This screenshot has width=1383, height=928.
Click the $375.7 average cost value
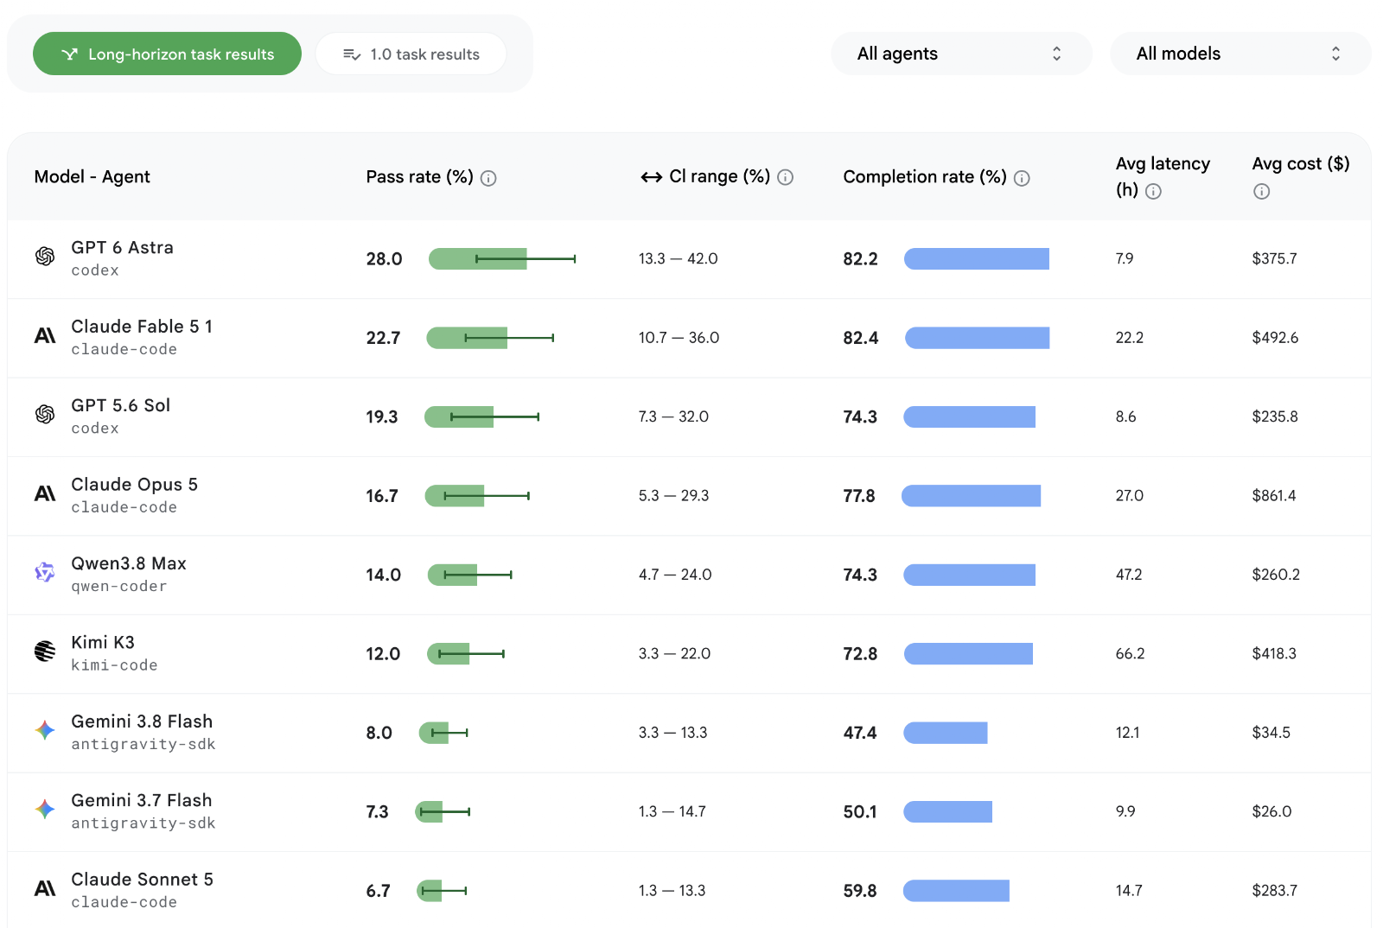click(x=1274, y=258)
